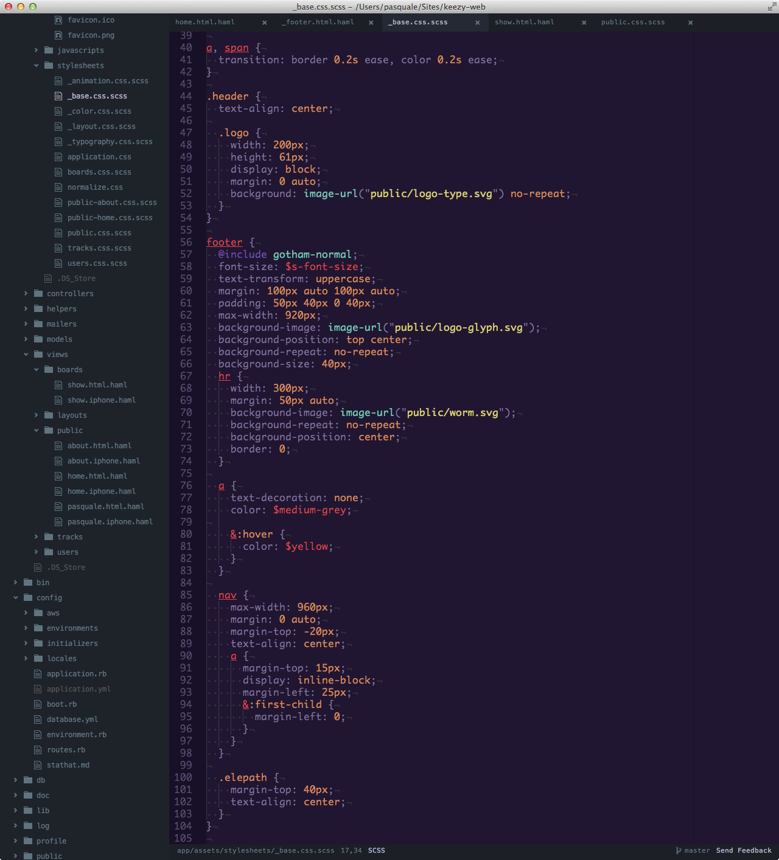Open public-about.css.scss in sidebar

click(112, 203)
